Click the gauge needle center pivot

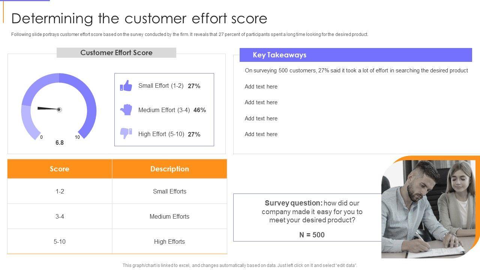tap(59, 109)
